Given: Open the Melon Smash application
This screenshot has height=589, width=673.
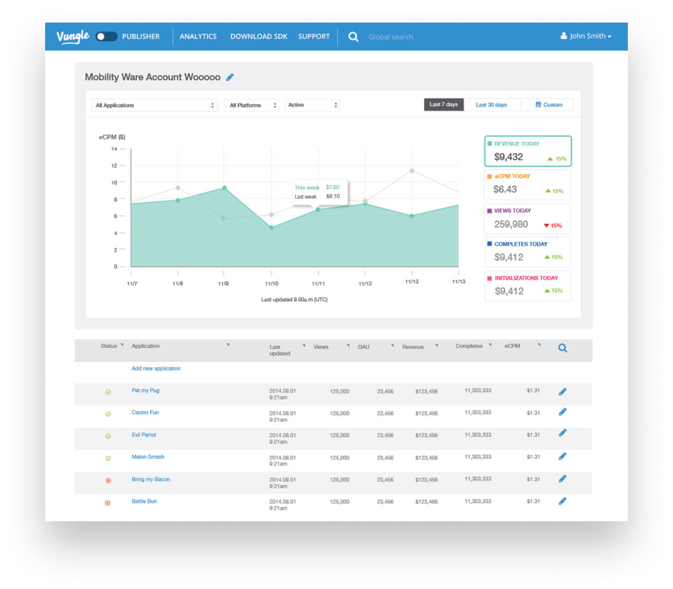Looking at the screenshot, I should tap(148, 457).
